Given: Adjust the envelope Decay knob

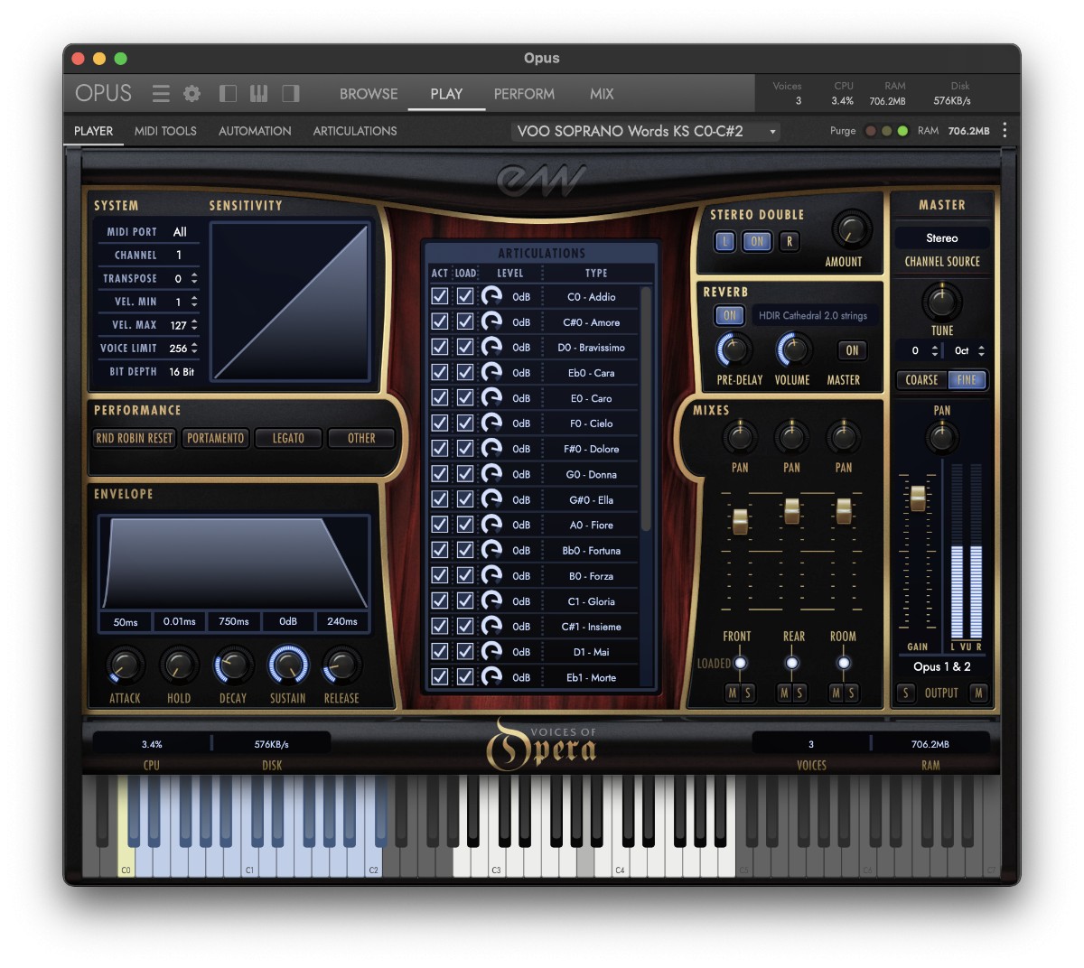Looking at the screenshot, I should click(x=233, y=665).
